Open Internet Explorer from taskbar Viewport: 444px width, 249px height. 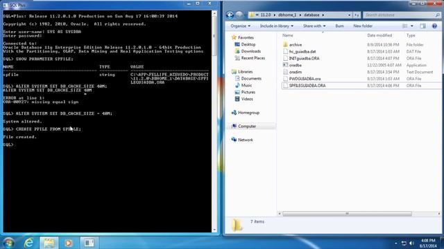pos(29,243)
